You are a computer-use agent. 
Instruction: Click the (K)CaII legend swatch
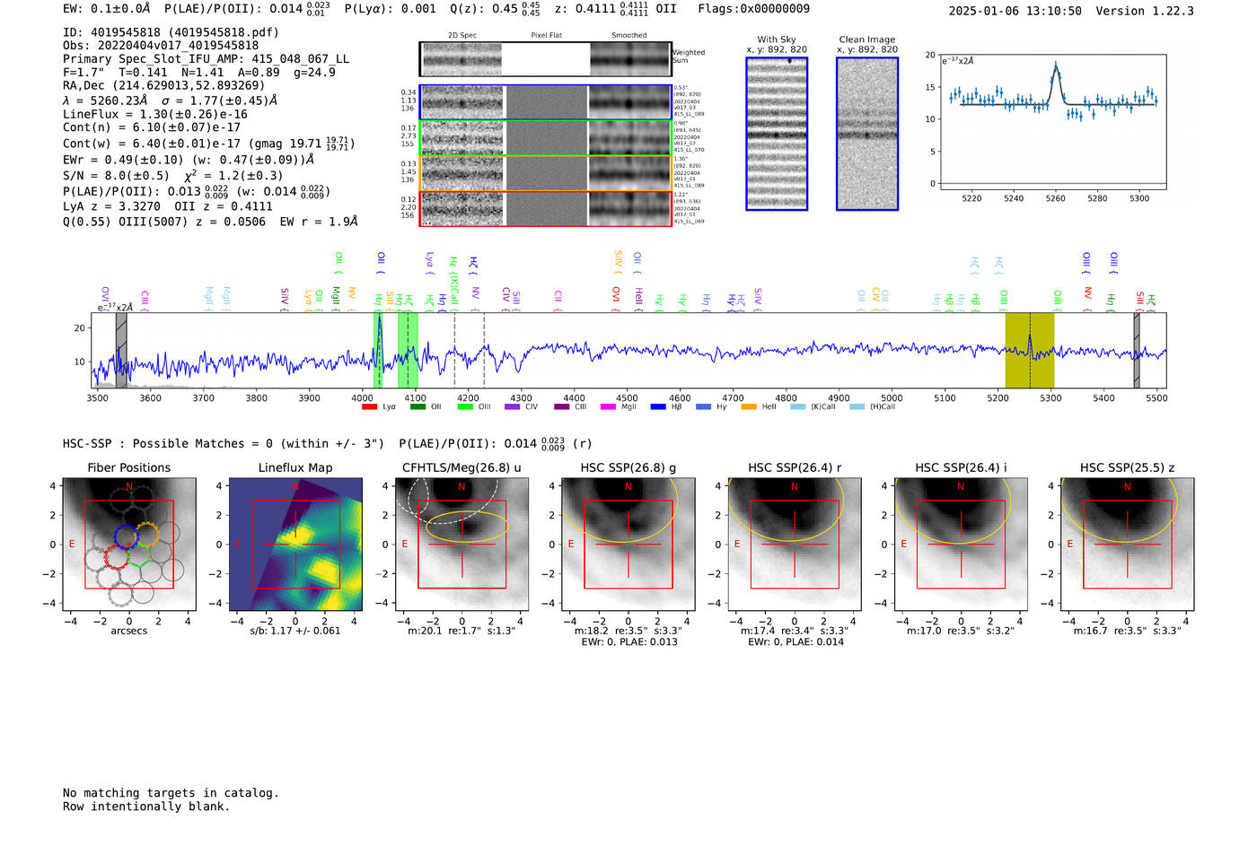pyautogui.click(x=798, y=407)
